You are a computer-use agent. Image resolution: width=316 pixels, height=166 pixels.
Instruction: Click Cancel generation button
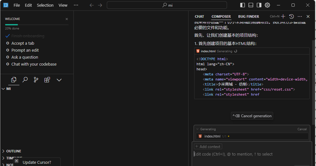point(252,116)
